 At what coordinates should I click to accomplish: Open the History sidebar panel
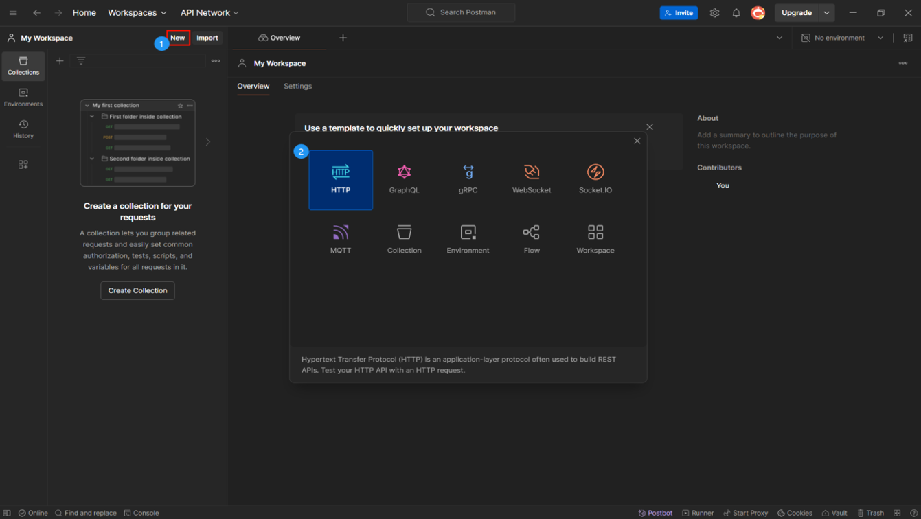[x=23, y=129]
